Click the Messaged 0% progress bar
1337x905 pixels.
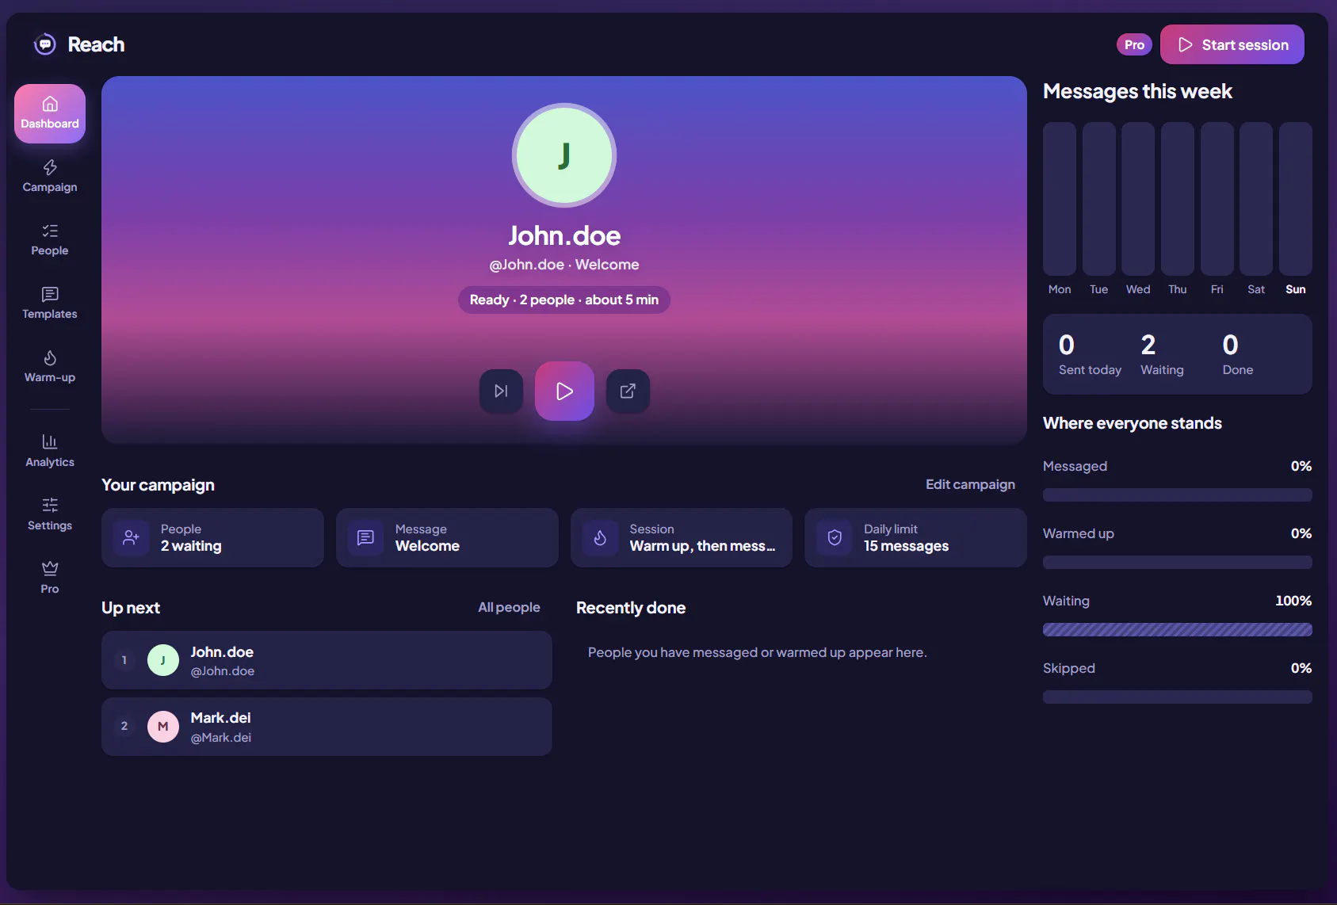pyautogui.click(x=1178, y=495)
